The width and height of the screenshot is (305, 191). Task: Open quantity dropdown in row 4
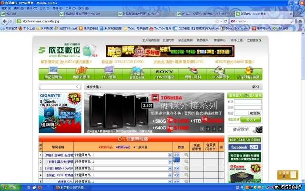[178, 175]
